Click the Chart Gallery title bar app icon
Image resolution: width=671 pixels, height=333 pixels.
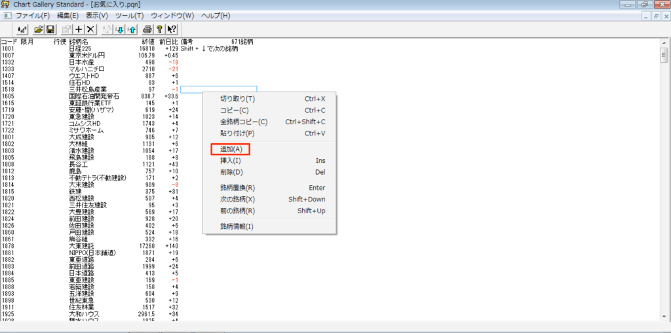[5, 5]
